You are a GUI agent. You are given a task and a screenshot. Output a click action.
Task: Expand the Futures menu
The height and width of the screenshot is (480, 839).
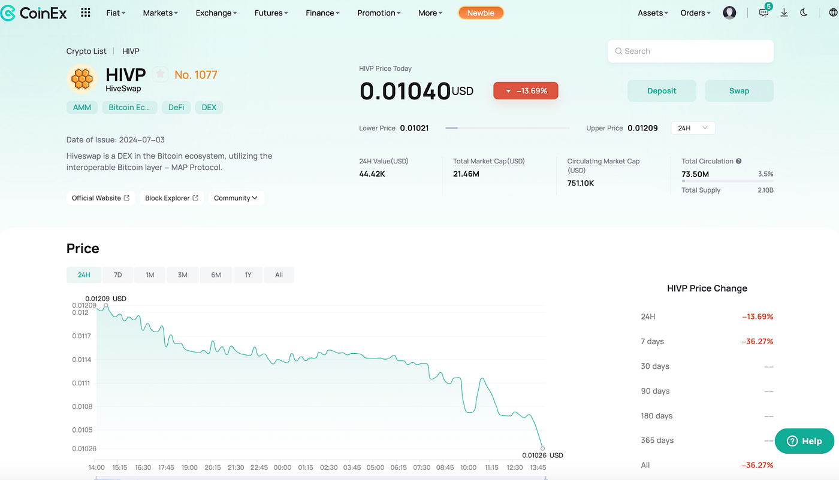coord(271,13)
